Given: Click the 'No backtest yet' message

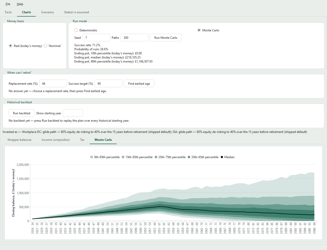Looking at the screenshot, I should (x=69, y=121).
